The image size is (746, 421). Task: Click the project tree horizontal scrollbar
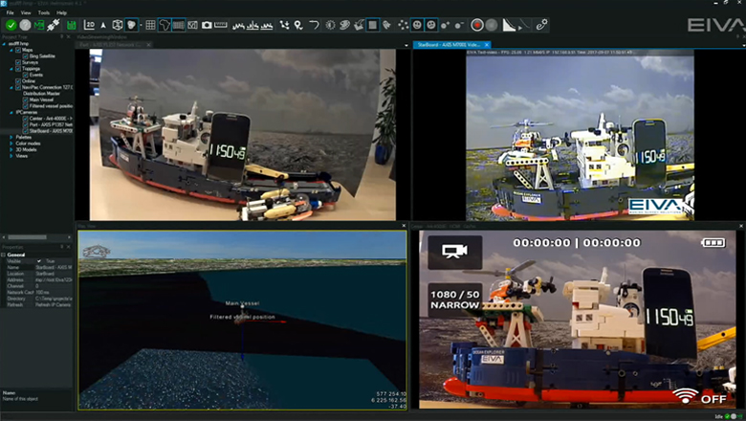[27, 237]
